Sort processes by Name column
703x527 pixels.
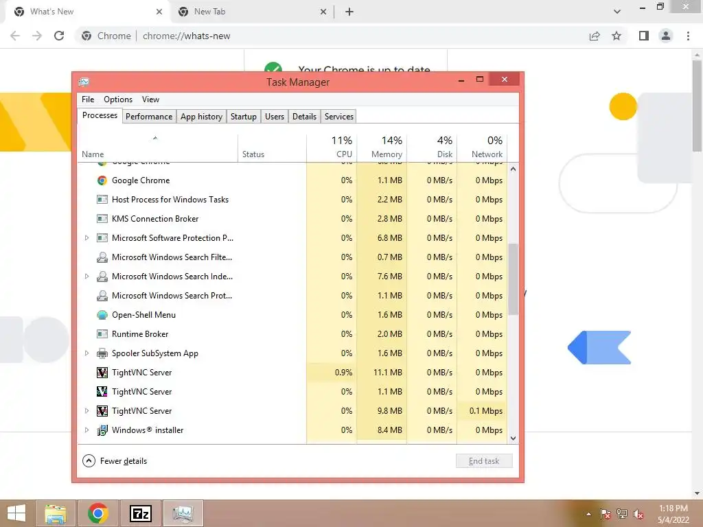pyautogui.click(x=158, y=148)
